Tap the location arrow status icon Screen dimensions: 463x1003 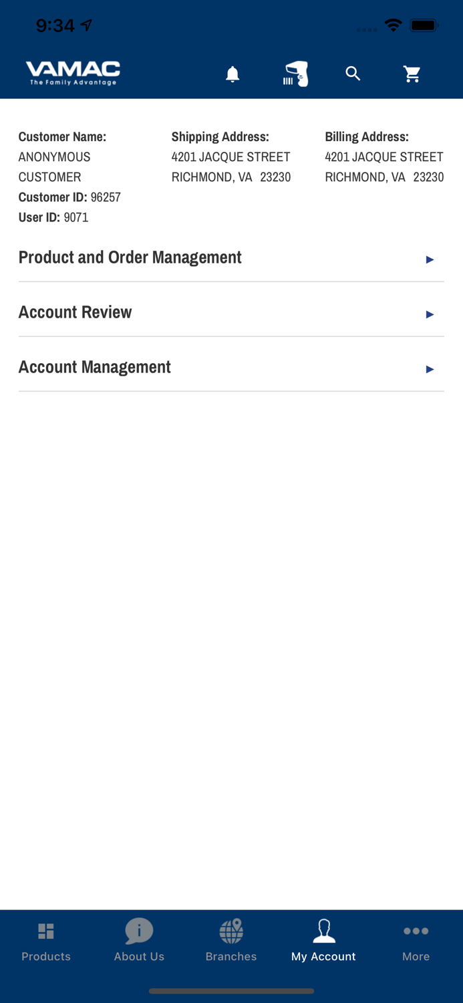[86, 25]
